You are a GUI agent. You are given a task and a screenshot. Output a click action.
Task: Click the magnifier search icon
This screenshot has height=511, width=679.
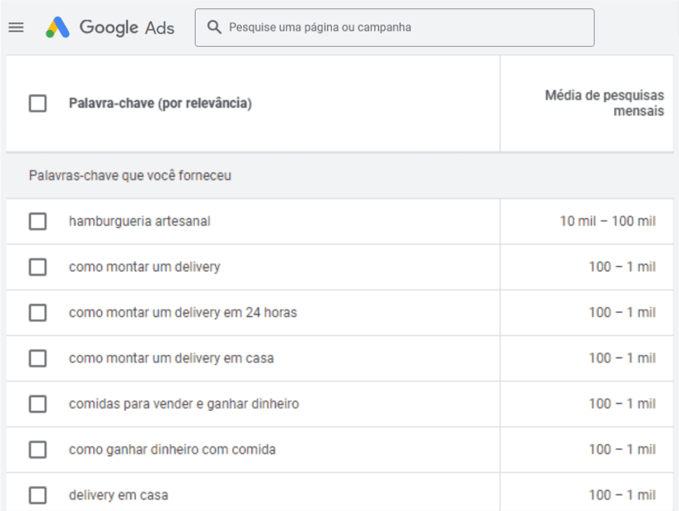pos(215,27)
